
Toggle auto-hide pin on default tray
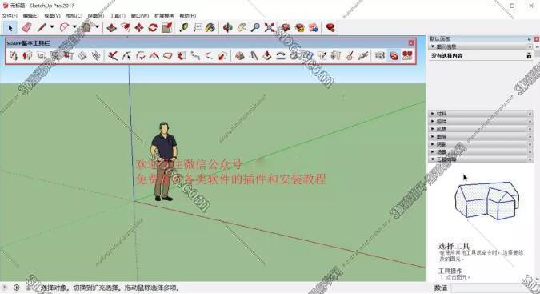530,39
